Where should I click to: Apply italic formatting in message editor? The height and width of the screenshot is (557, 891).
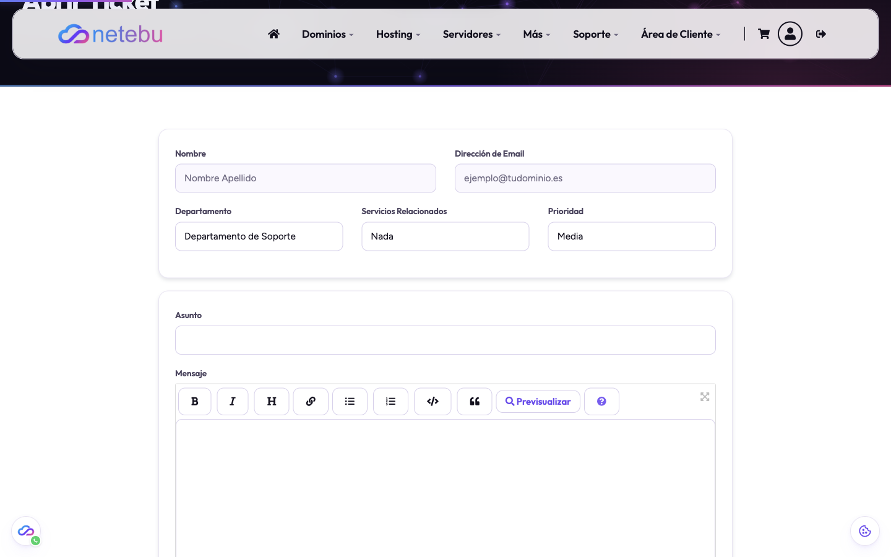[233, 402]
